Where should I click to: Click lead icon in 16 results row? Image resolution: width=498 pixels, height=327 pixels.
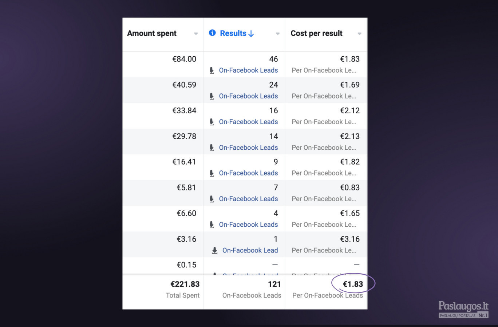pyautogui.click(x=212, y=122)
